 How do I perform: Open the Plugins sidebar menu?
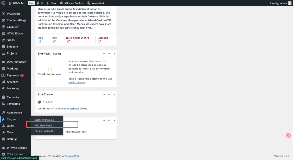click(x=11, y=119)
